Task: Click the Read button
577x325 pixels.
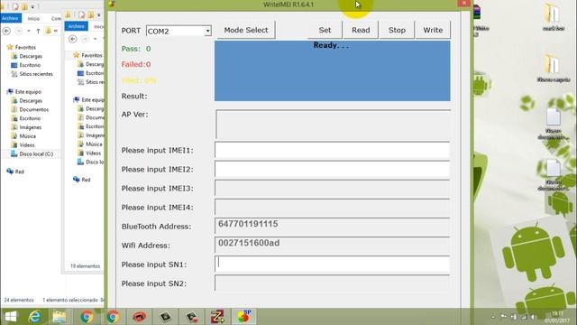Action: tap(361, 30)
